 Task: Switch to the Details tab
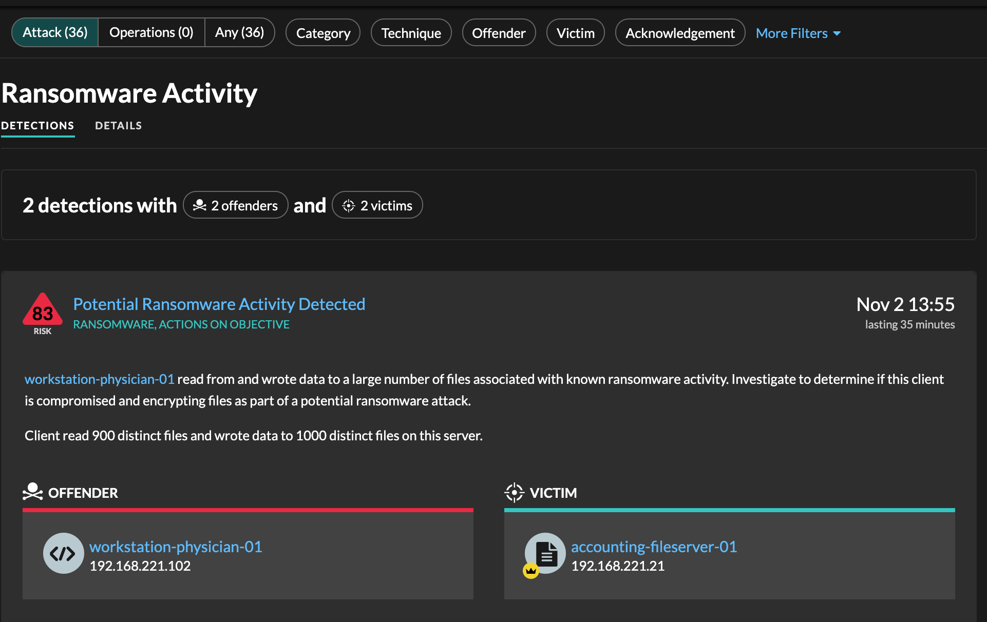click(x=119, y=126)
